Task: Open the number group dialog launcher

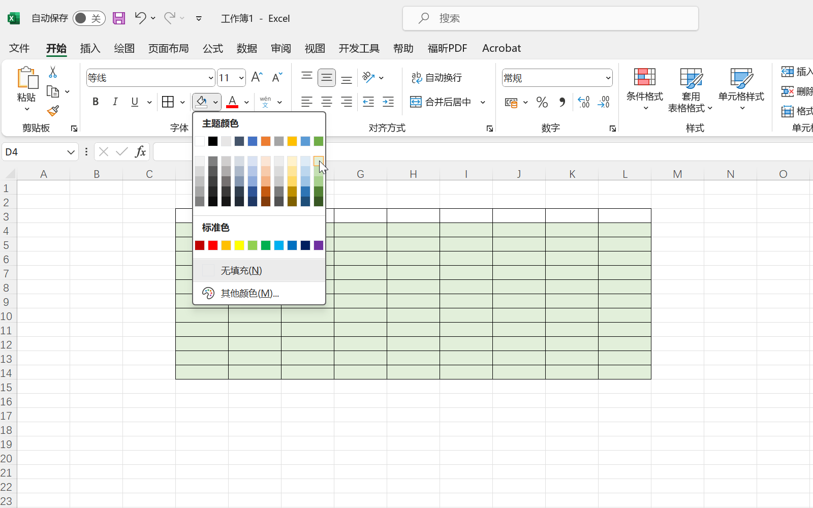Action: click(x=613, y=129)
